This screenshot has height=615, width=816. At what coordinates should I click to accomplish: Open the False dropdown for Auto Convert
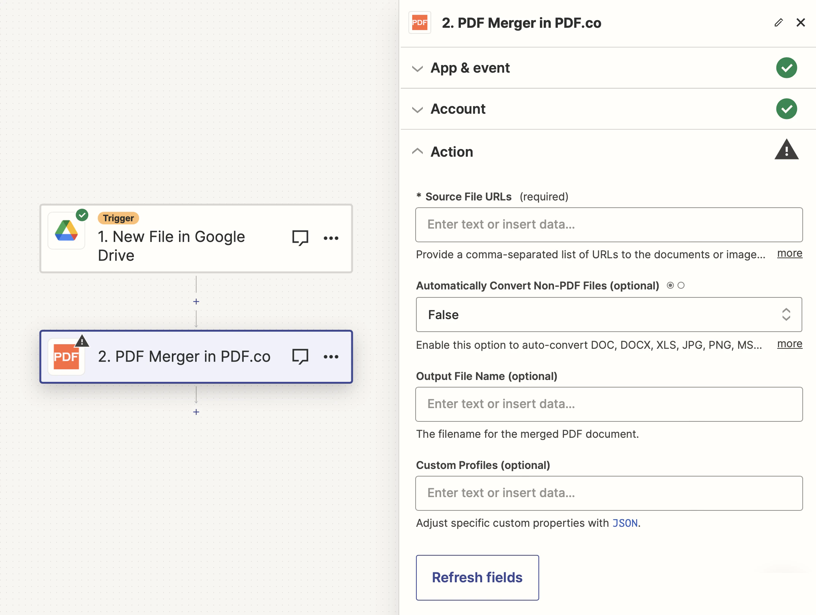(x=609, y=315)
